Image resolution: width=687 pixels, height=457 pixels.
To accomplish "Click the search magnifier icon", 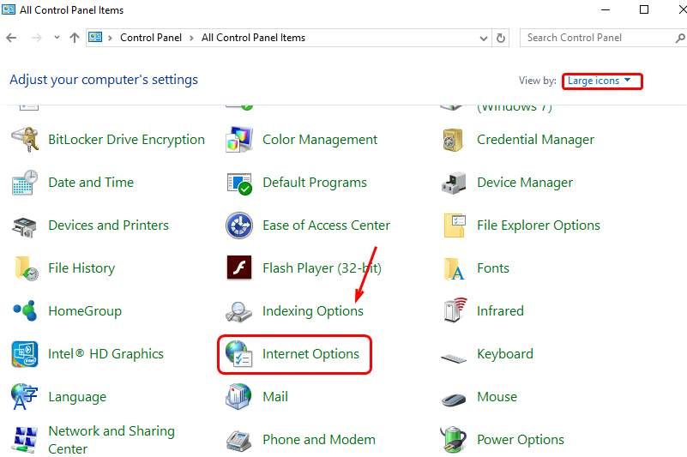I will click(x=680, y=38).
